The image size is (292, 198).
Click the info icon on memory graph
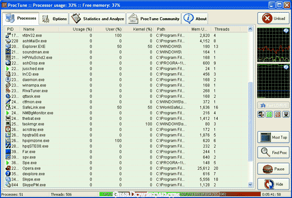pos(286,68)
